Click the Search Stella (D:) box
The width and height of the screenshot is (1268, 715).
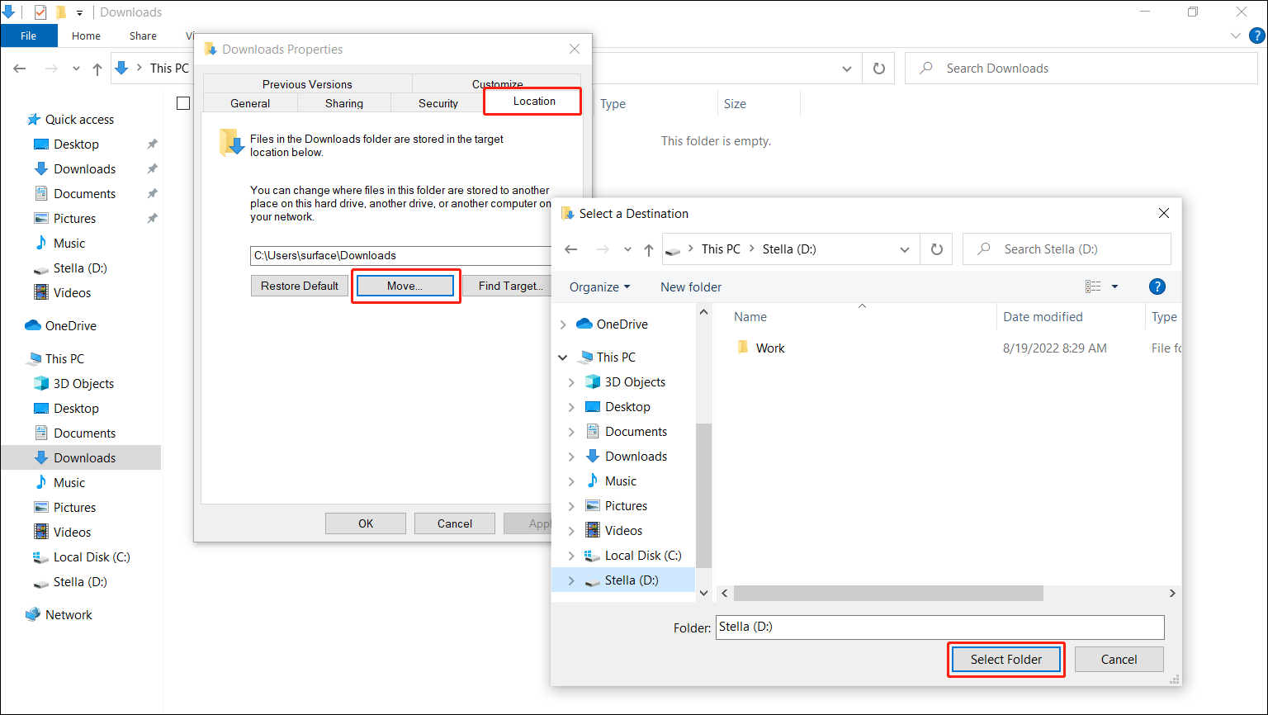coord(1067,249)
